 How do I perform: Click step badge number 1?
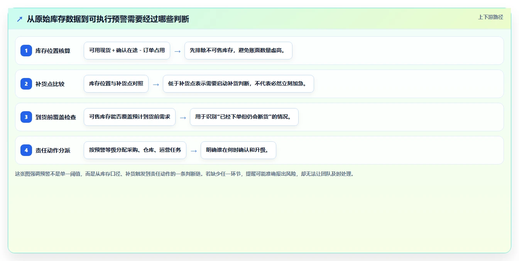click(x=26, y=51)
